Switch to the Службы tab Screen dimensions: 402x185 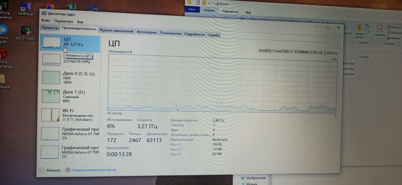tap(213, 35)
